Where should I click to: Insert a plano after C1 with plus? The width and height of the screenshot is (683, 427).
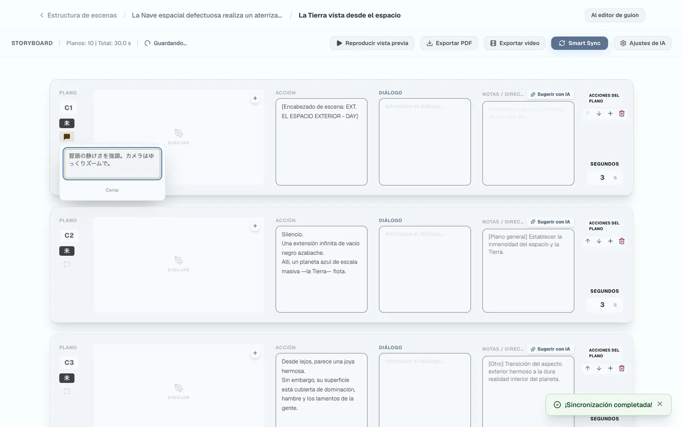[610, 113]
